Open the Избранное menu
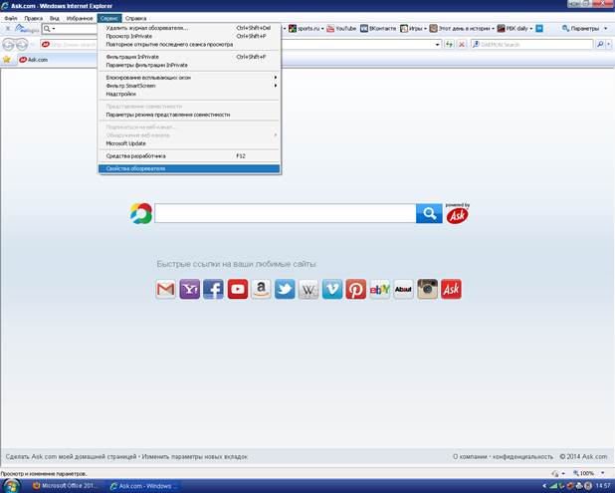 pos(80,19)
